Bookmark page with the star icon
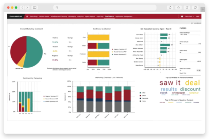Image resolution: width=209 pixels, height=139 pixels. click(x=178, y=7)
